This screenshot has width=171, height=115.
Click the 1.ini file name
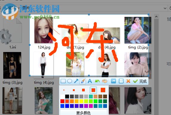point(13,47)
